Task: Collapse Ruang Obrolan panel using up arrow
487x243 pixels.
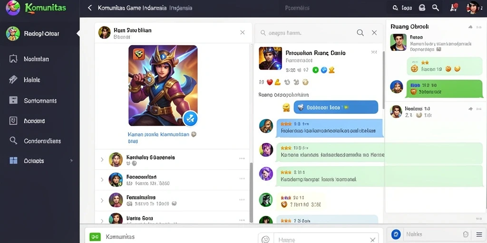Action: pos(470,27)
